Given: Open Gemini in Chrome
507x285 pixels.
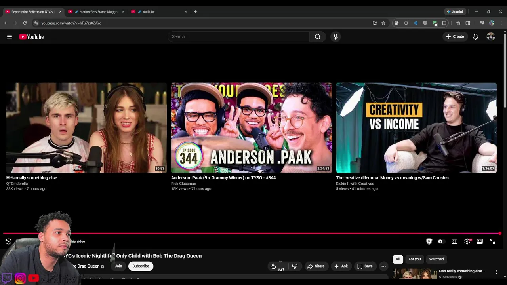Looking at the screenshot, I should tap(455, 11).
